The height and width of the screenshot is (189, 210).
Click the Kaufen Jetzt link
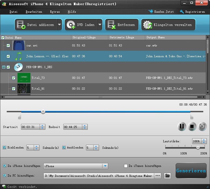pyautogui.click(x=164, y=12)
